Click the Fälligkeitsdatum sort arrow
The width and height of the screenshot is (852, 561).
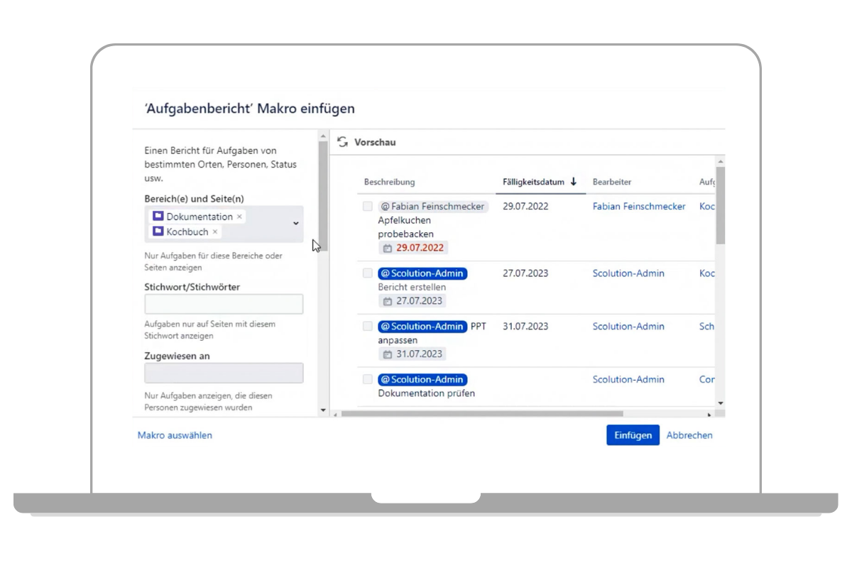(x=573, y=182)
